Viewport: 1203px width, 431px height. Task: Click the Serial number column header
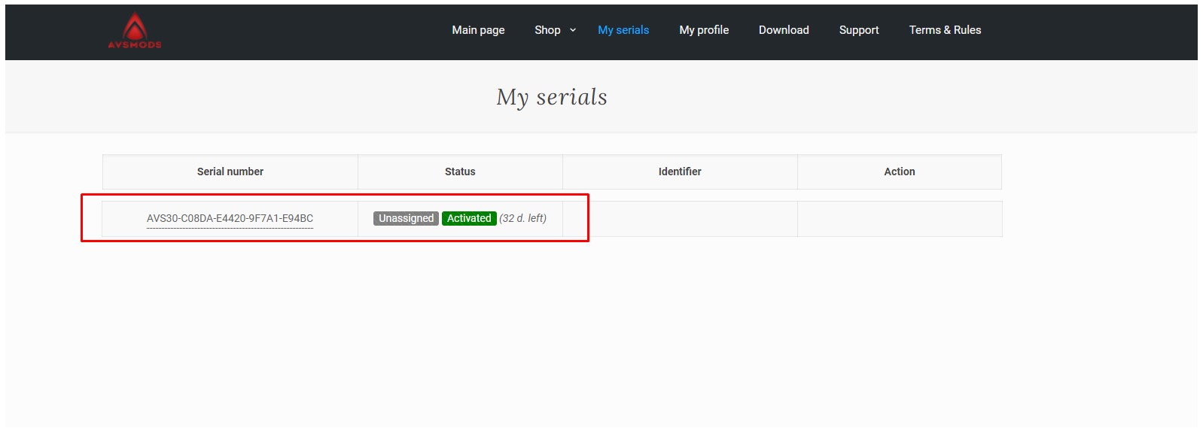(x=230, y=171)
